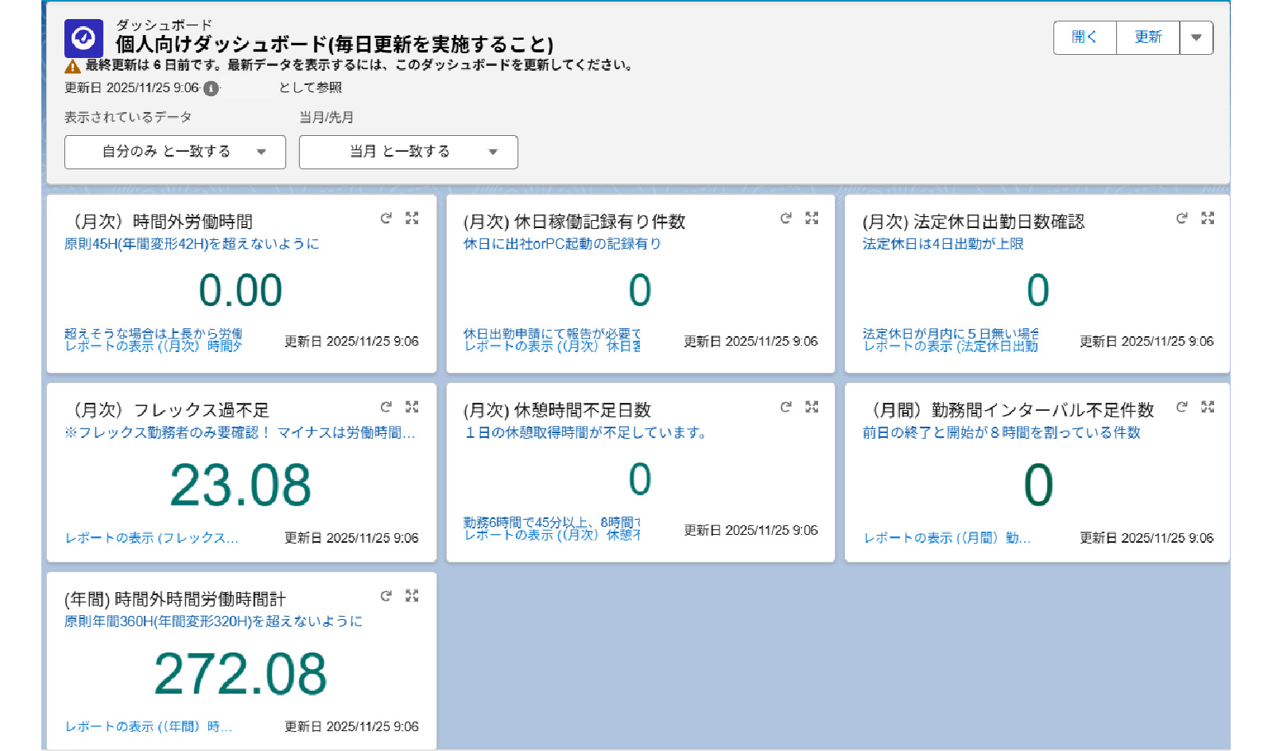Click the 0 value in 法定休日出勤日数確認 card
Screen dimensions: 1272x751
coord(1038,290)
